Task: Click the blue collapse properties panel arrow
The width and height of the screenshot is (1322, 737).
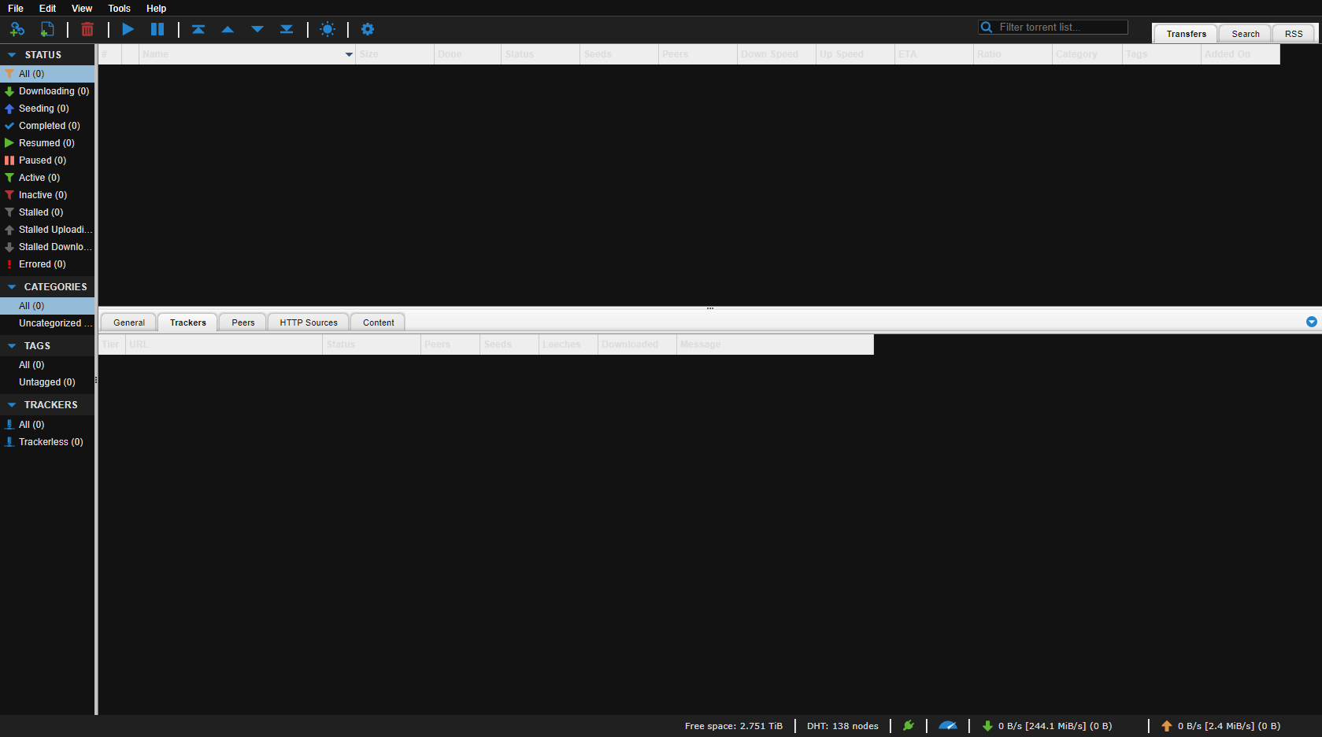Action: 1312,322
